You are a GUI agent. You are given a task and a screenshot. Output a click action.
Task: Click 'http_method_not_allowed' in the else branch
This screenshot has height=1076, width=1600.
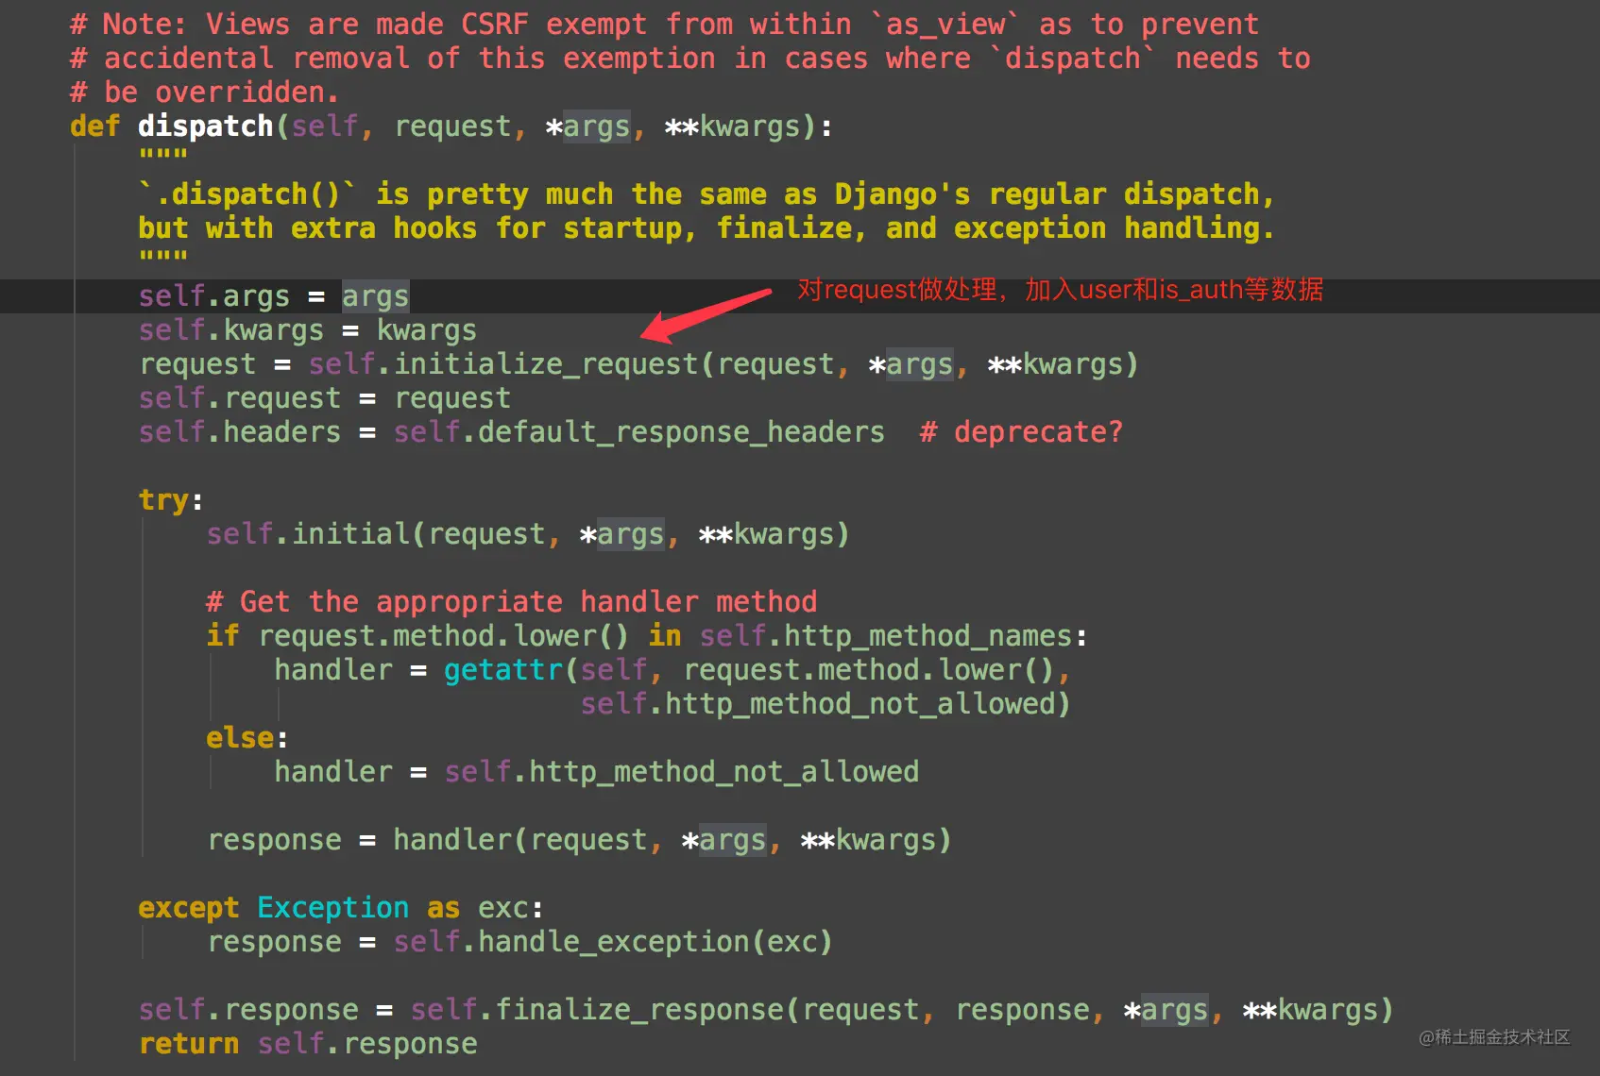(x=723, y=771)
